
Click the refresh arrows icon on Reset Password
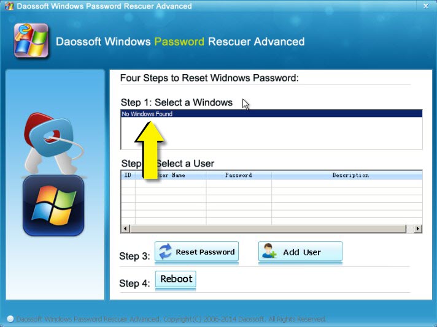click(165, 251)
